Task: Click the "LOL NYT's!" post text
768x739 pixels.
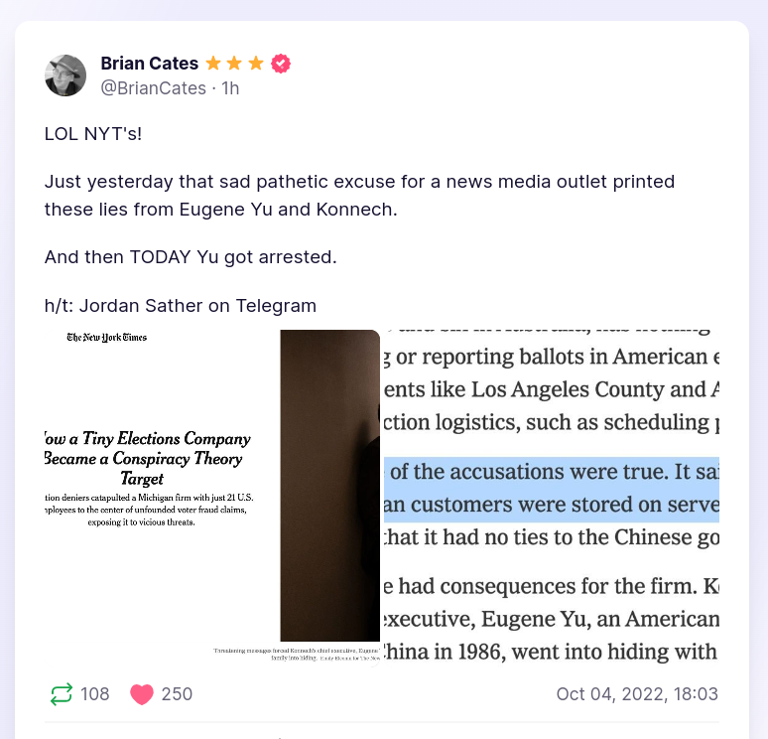Action: coord(93,133)
